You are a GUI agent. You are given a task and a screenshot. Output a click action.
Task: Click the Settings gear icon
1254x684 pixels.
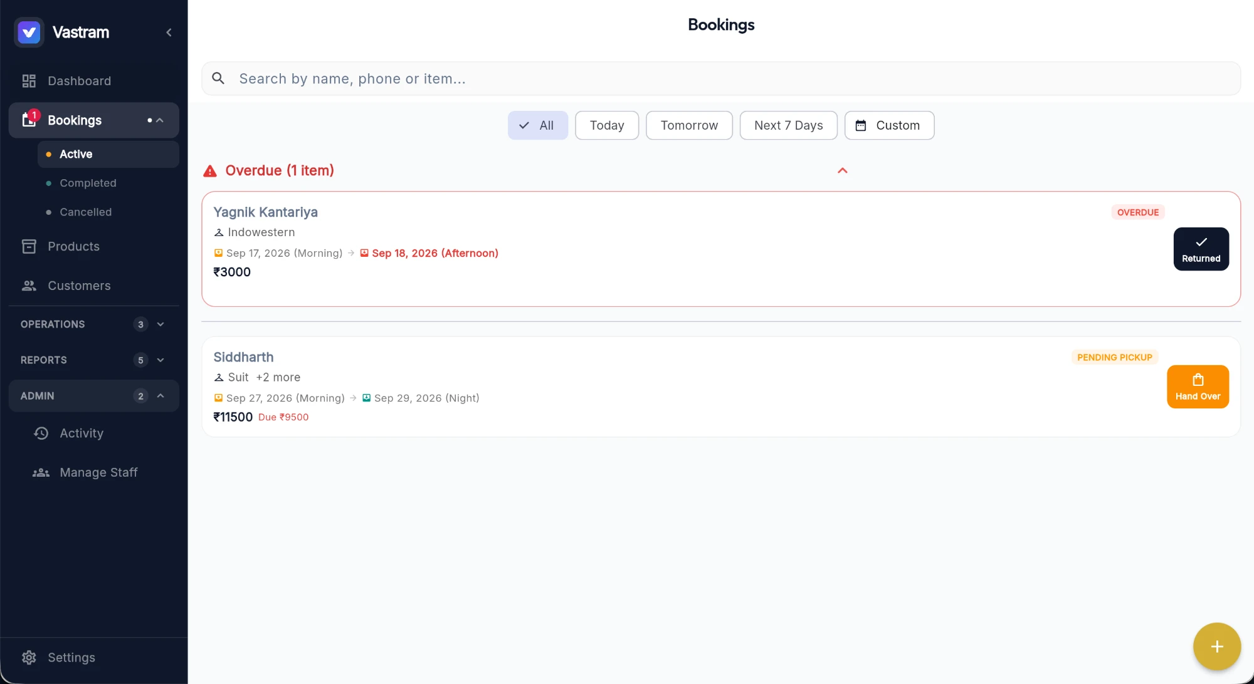point(29,658)
